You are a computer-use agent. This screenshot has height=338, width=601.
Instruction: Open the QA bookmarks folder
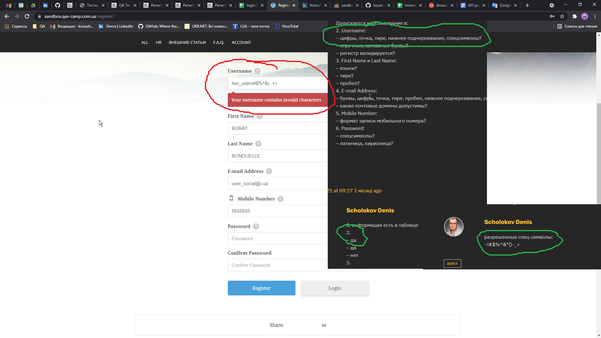click(39, 26)
